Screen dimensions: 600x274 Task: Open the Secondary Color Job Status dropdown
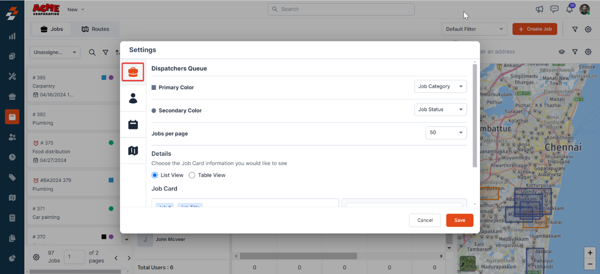[x=440, y=109]
